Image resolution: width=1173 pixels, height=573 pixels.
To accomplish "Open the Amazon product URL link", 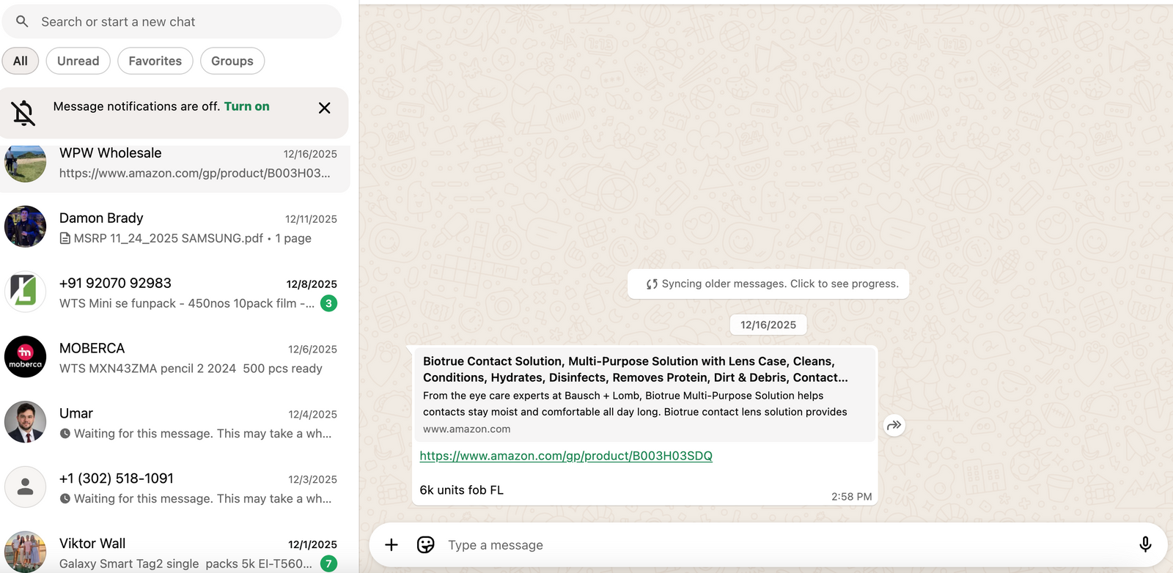I will click(x=565, y=456).
